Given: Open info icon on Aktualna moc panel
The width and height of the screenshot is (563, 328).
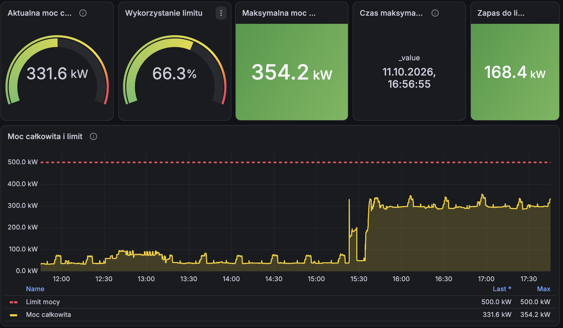Looking at the screenshot, I should 83,13.
